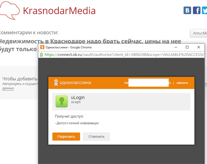
Task: Click the uLogin application title
Action: [x=78, y=97]
